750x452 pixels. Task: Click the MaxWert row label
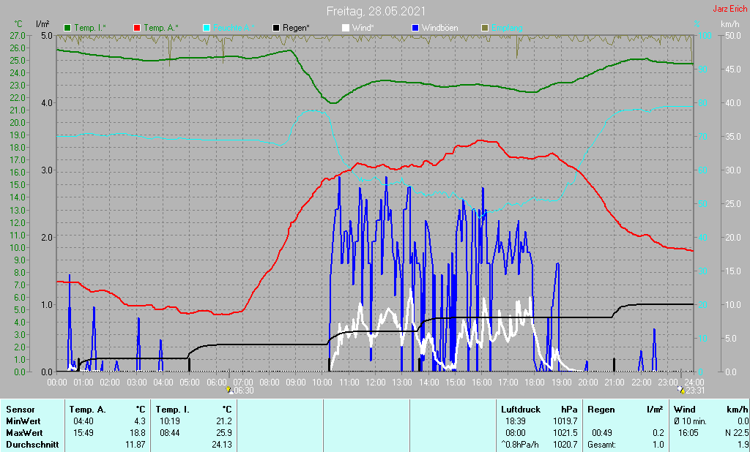pos(23,433)
